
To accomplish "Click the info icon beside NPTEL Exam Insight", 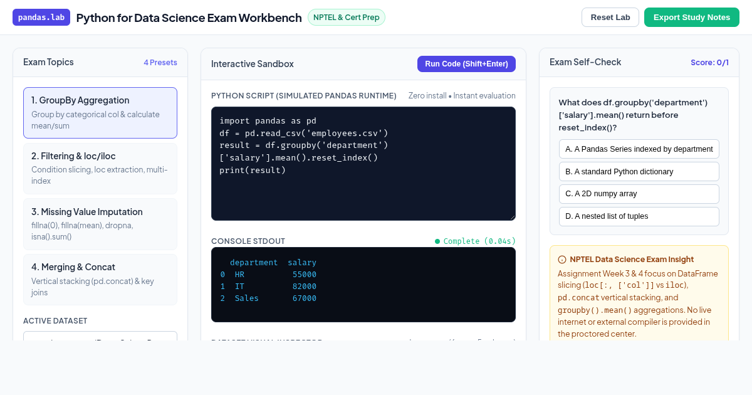I will click(562, 260).
